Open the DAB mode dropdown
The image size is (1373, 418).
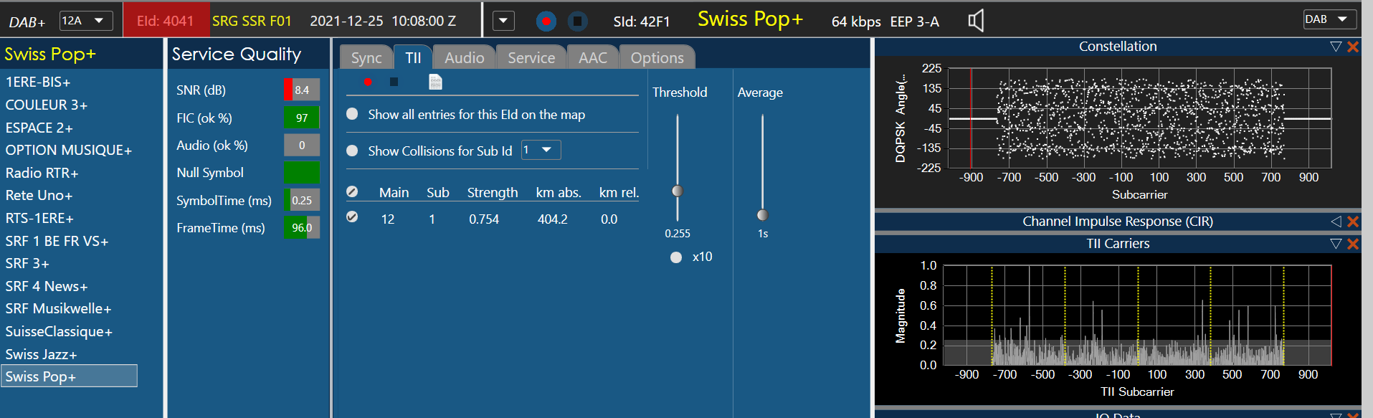coord(1330,19)
